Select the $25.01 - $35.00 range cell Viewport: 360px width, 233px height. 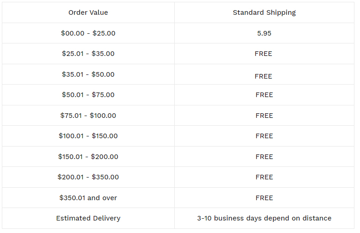click(x=88, y=54)
